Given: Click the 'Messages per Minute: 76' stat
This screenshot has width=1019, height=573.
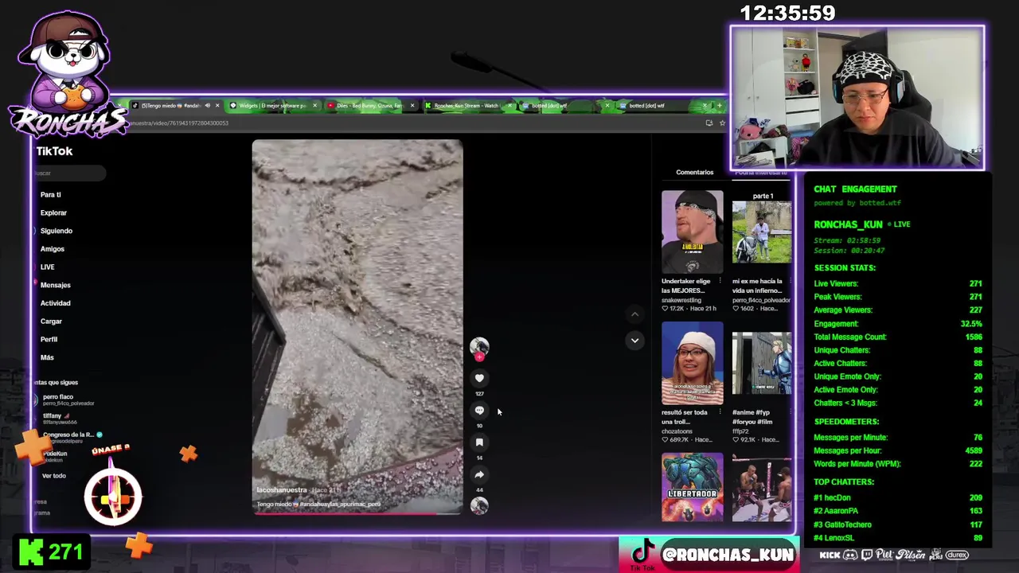Looking at the screenshot, I should pos(897,438).
